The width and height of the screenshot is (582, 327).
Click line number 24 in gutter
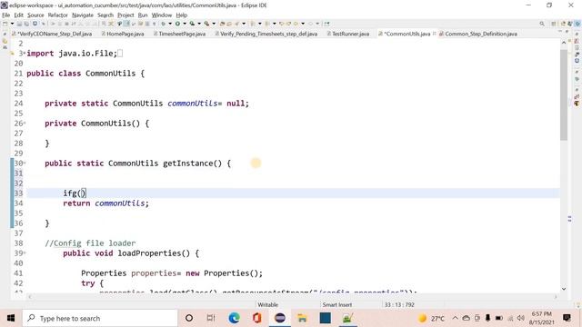(x=18, y=104)
